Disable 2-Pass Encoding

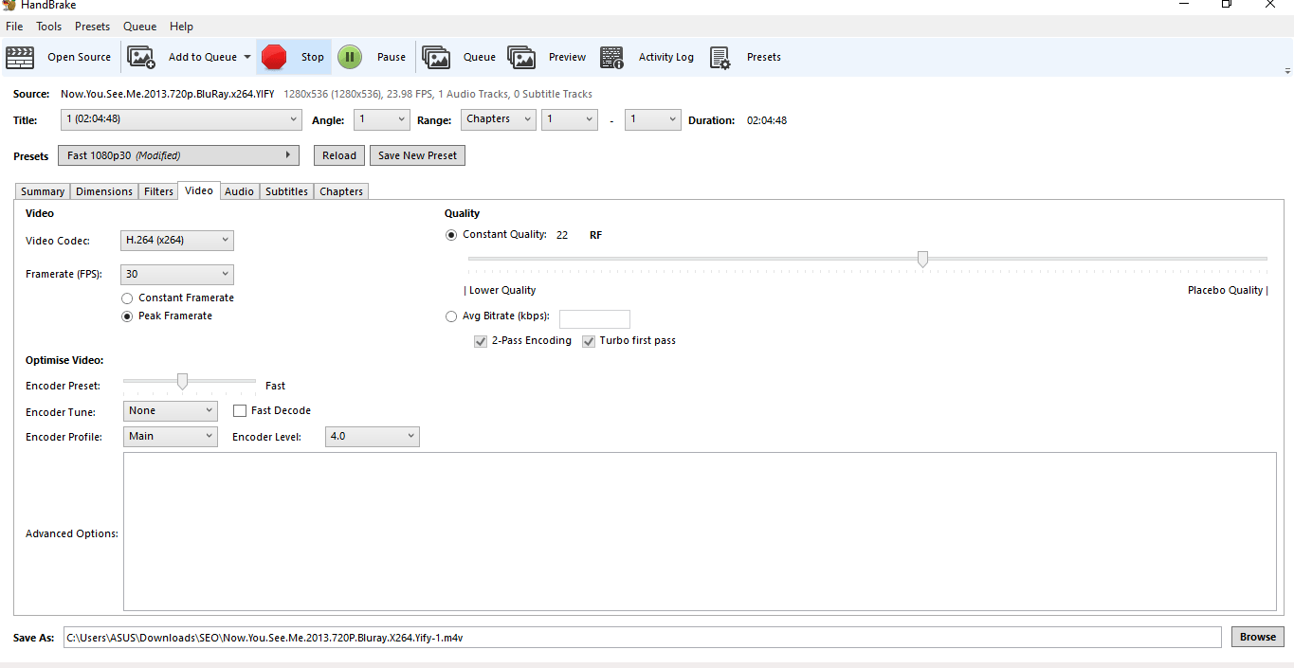[x=481, y=340]
